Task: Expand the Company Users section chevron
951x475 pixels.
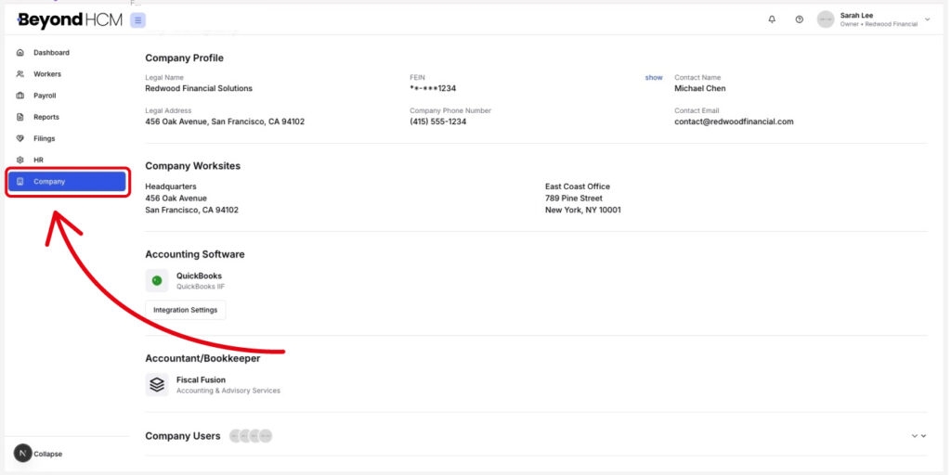Action: pos(918,436)
